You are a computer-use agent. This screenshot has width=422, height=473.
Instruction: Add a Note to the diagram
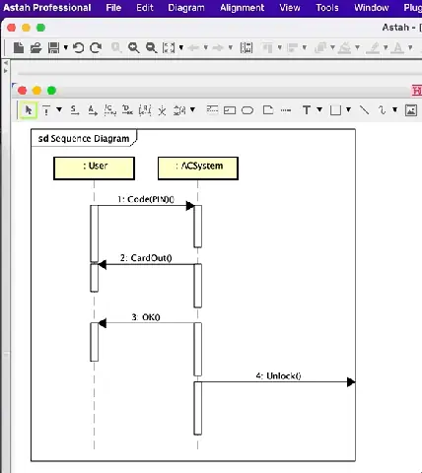tap(268, 110)
